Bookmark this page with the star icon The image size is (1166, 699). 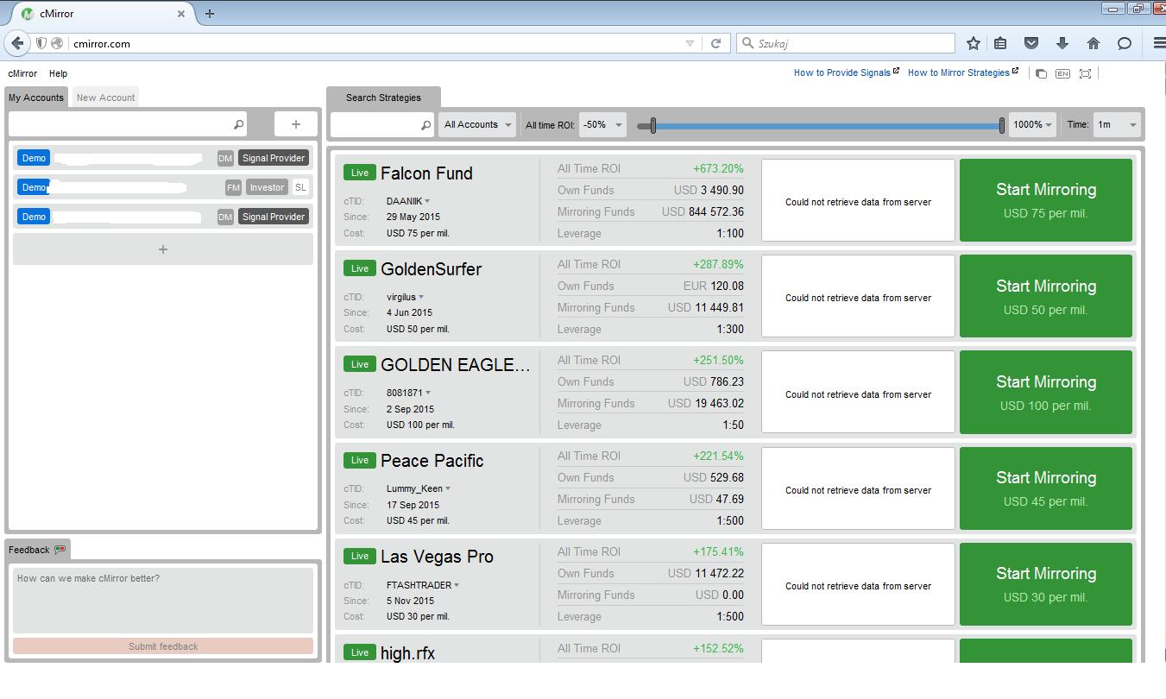[x=974, y=43]
